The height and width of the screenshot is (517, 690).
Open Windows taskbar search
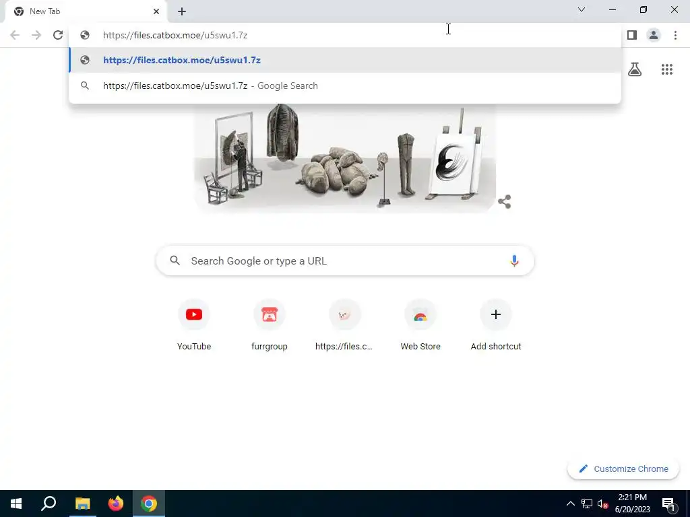(x=49, y=504)
